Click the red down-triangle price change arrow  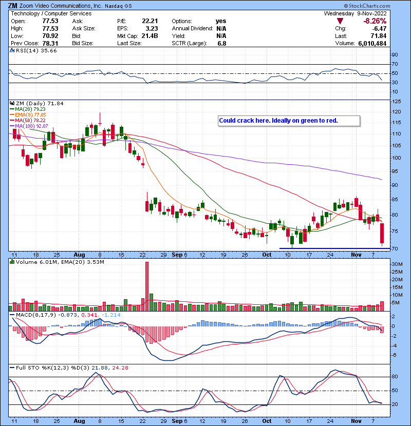coord(340,21)
